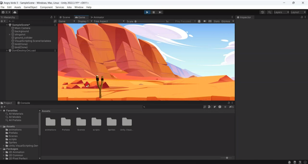
Task: Toggle hidden packages visibility count
Action: click(x=231, y=107)
